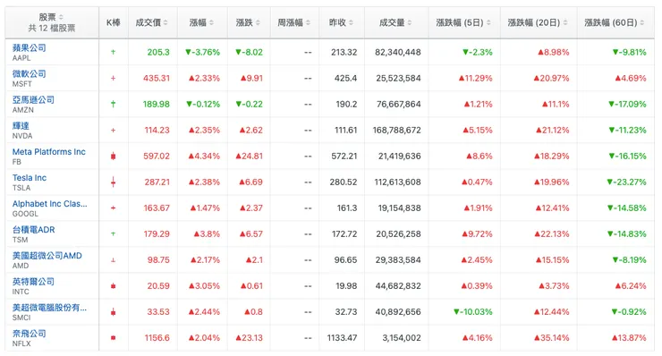
Task: Select AMZN change ▼-0.12%
Action: (x=203, y=104)
